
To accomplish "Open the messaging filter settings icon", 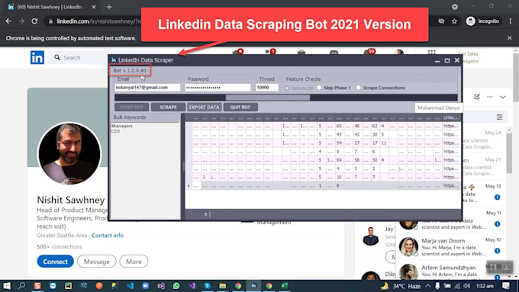I will point(499,117).
